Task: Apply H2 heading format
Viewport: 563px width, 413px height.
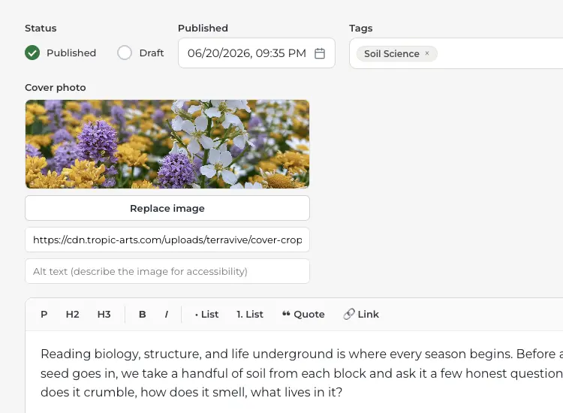Action: (72, 314)
